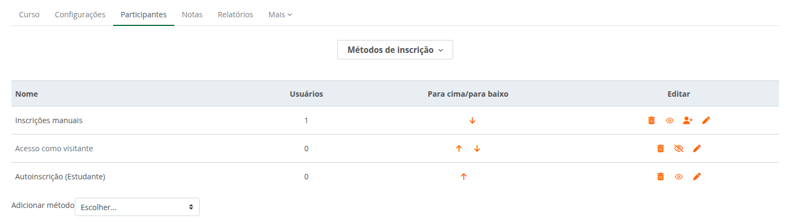Open the Adicionar método Escolher select box

coord(137,207)
